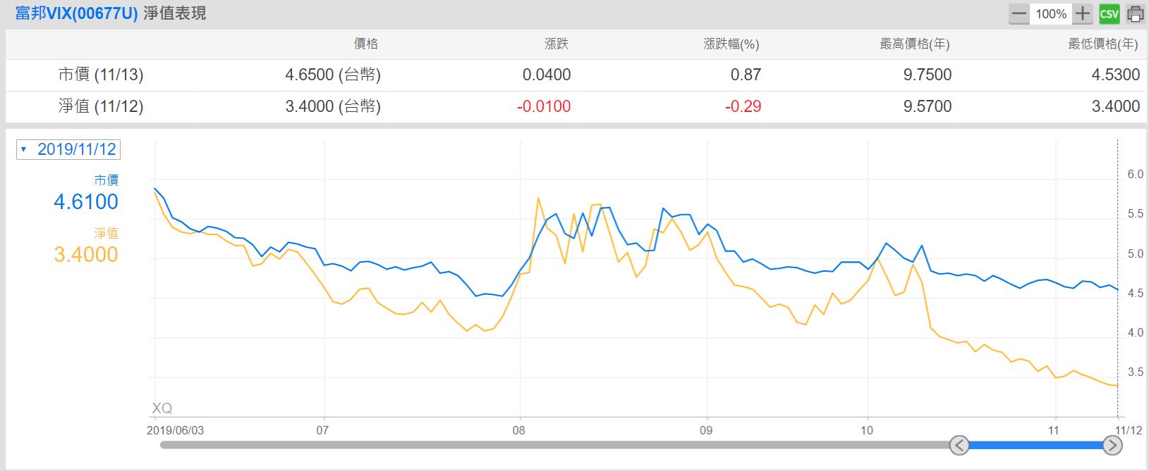Click the 09 month axis label

[706, 430]
